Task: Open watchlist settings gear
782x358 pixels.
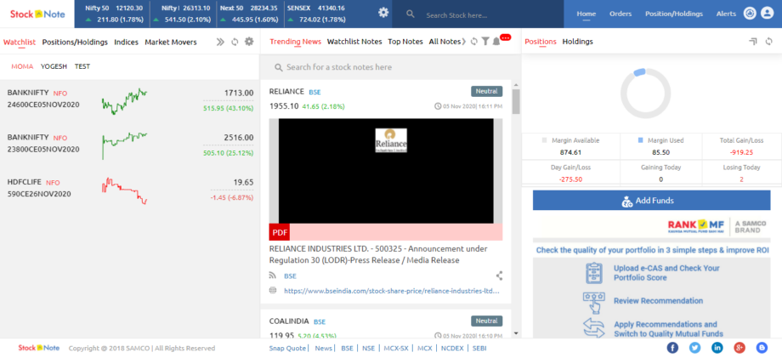Action: [249, 42]
